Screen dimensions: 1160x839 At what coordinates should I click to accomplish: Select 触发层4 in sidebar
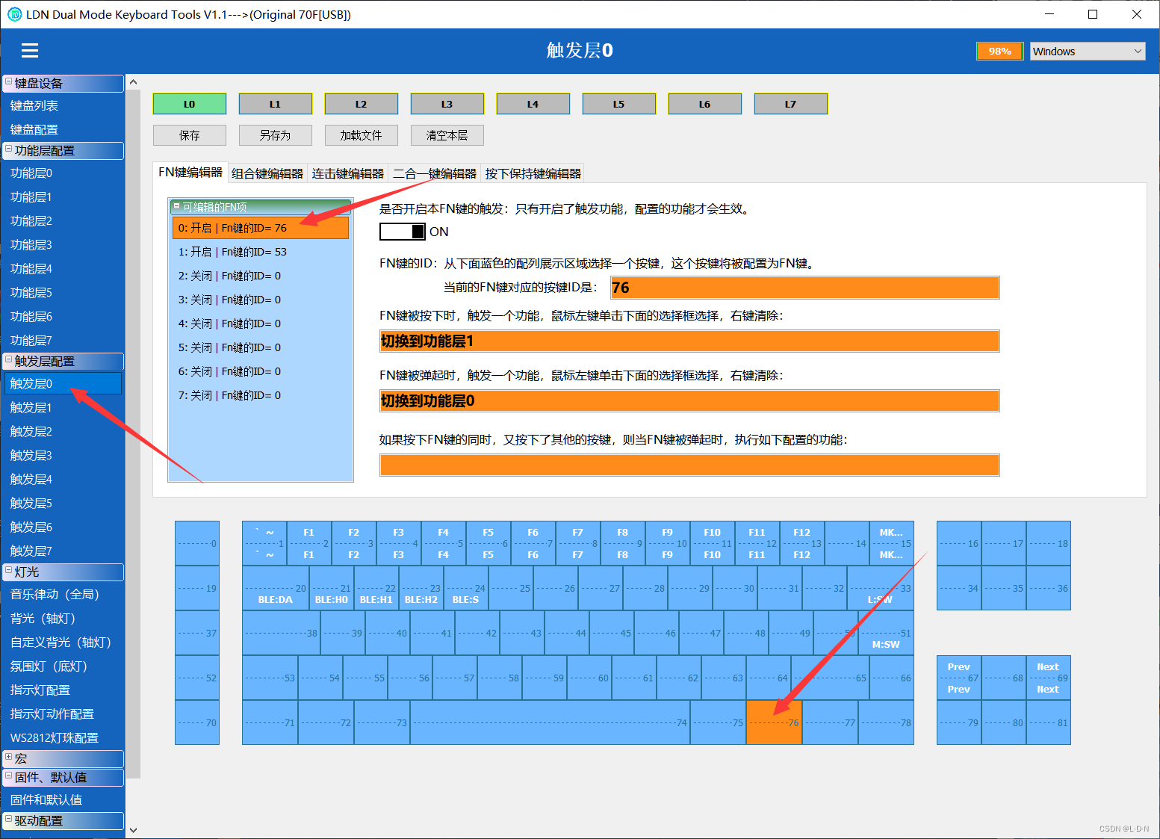[x=63, y=480]
